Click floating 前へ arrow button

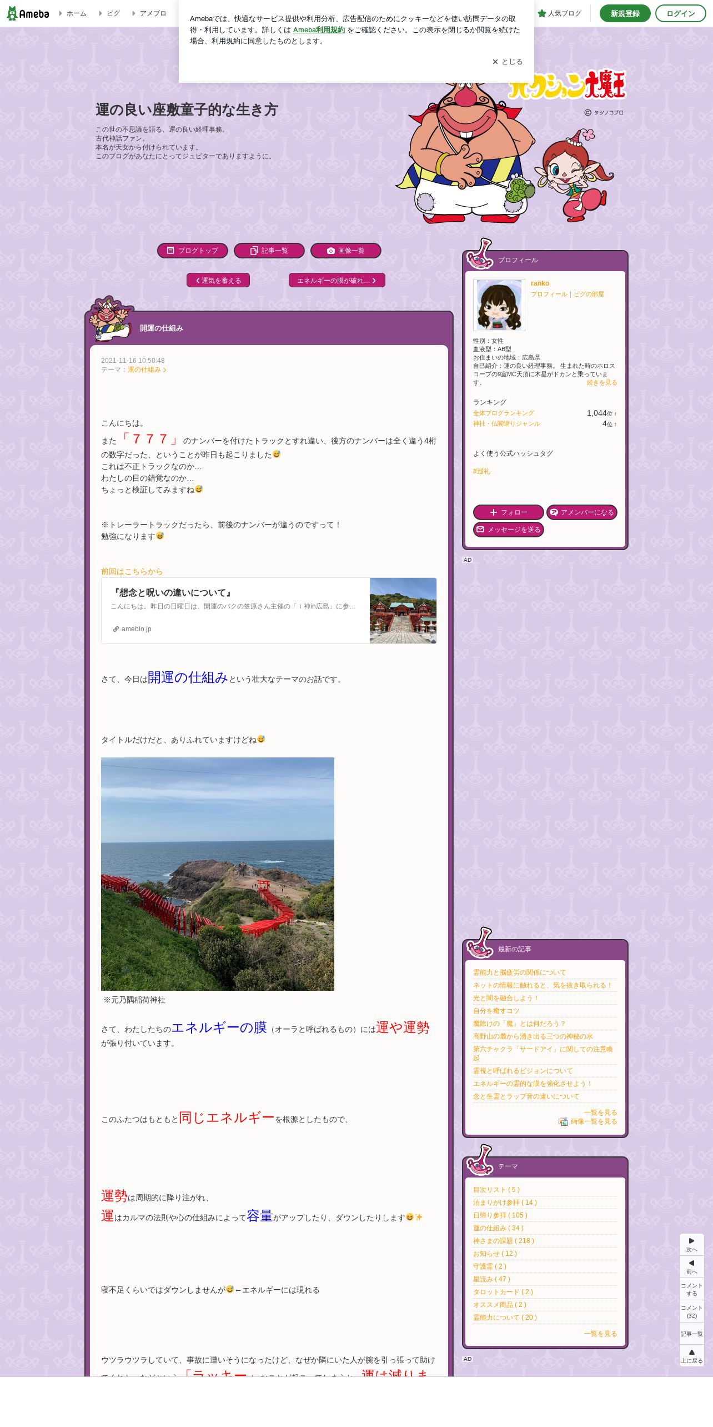tap(691, 1267)
